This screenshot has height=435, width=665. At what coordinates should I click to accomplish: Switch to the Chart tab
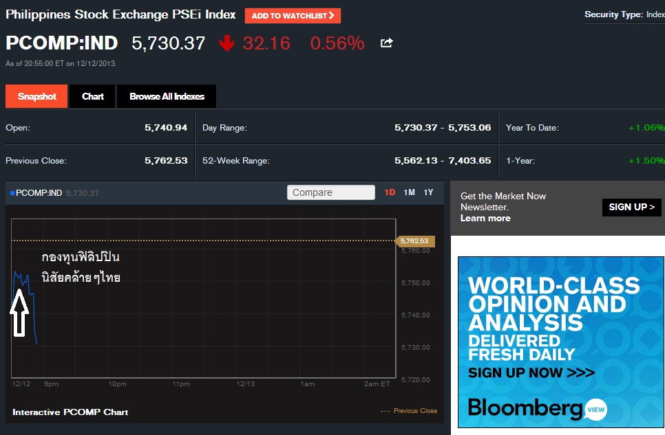(92, 96)
